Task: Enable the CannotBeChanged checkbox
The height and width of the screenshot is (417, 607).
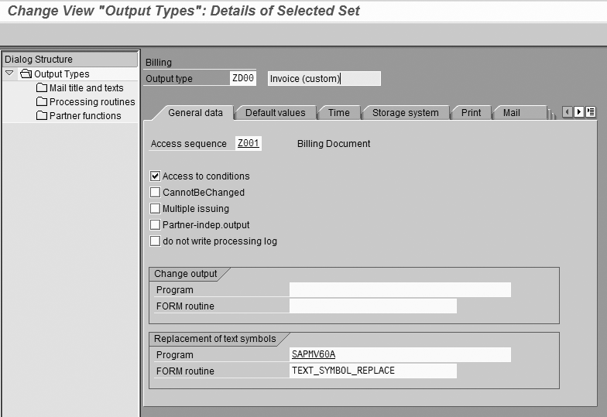Action: coord(156,193)
